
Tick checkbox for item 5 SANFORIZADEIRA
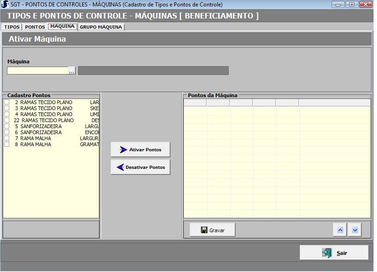7,126
